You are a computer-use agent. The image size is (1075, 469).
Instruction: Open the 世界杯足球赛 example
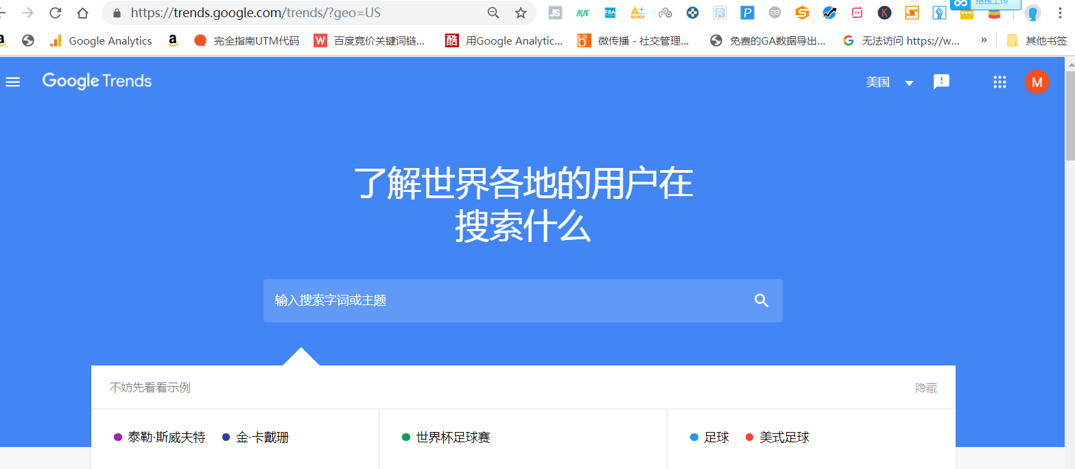[x=446, y=437]
